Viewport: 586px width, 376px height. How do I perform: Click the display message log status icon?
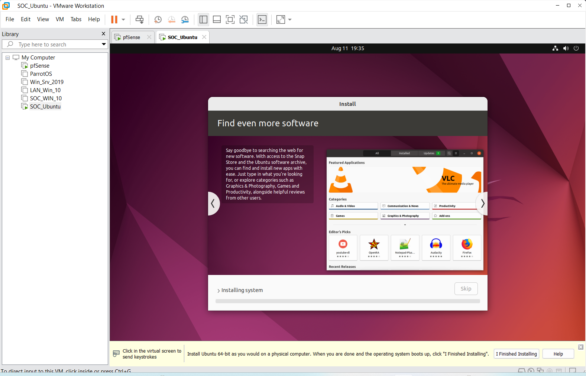573,371
